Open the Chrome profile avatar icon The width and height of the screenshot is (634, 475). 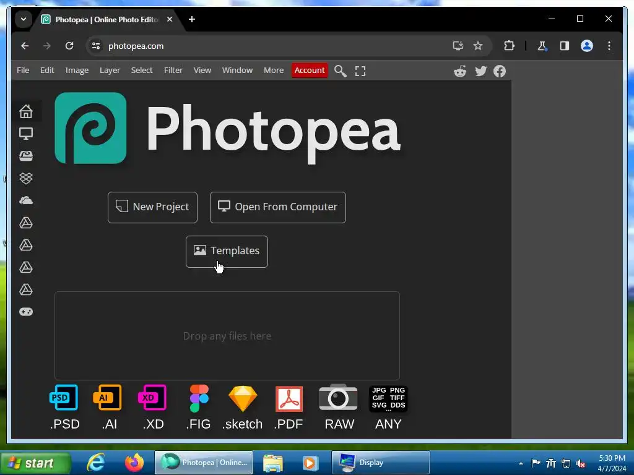point(587,46)
